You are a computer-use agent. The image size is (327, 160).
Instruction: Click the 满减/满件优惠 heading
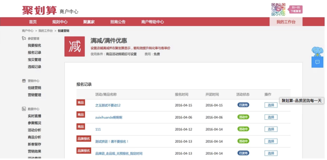click(x=109, y=41)
